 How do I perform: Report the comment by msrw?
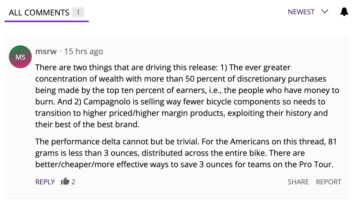pyautogui.click(x=329, y=182)
